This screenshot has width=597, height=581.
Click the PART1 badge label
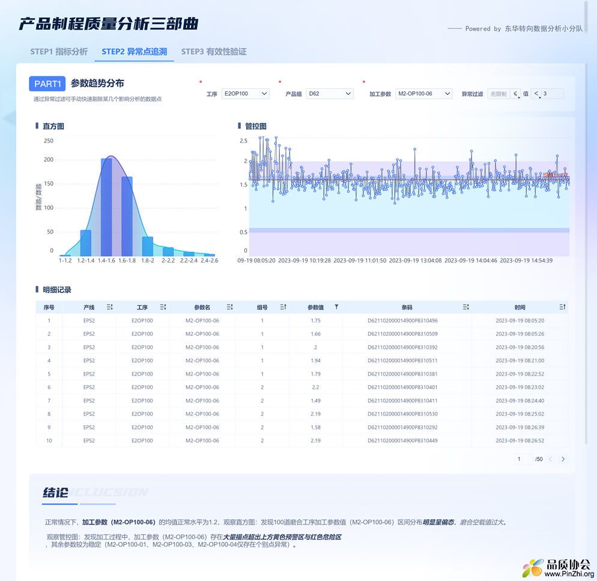click(47, 84)
